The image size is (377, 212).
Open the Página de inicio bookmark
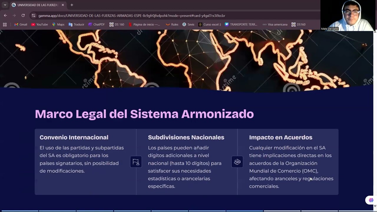click(x=144, y=24)
